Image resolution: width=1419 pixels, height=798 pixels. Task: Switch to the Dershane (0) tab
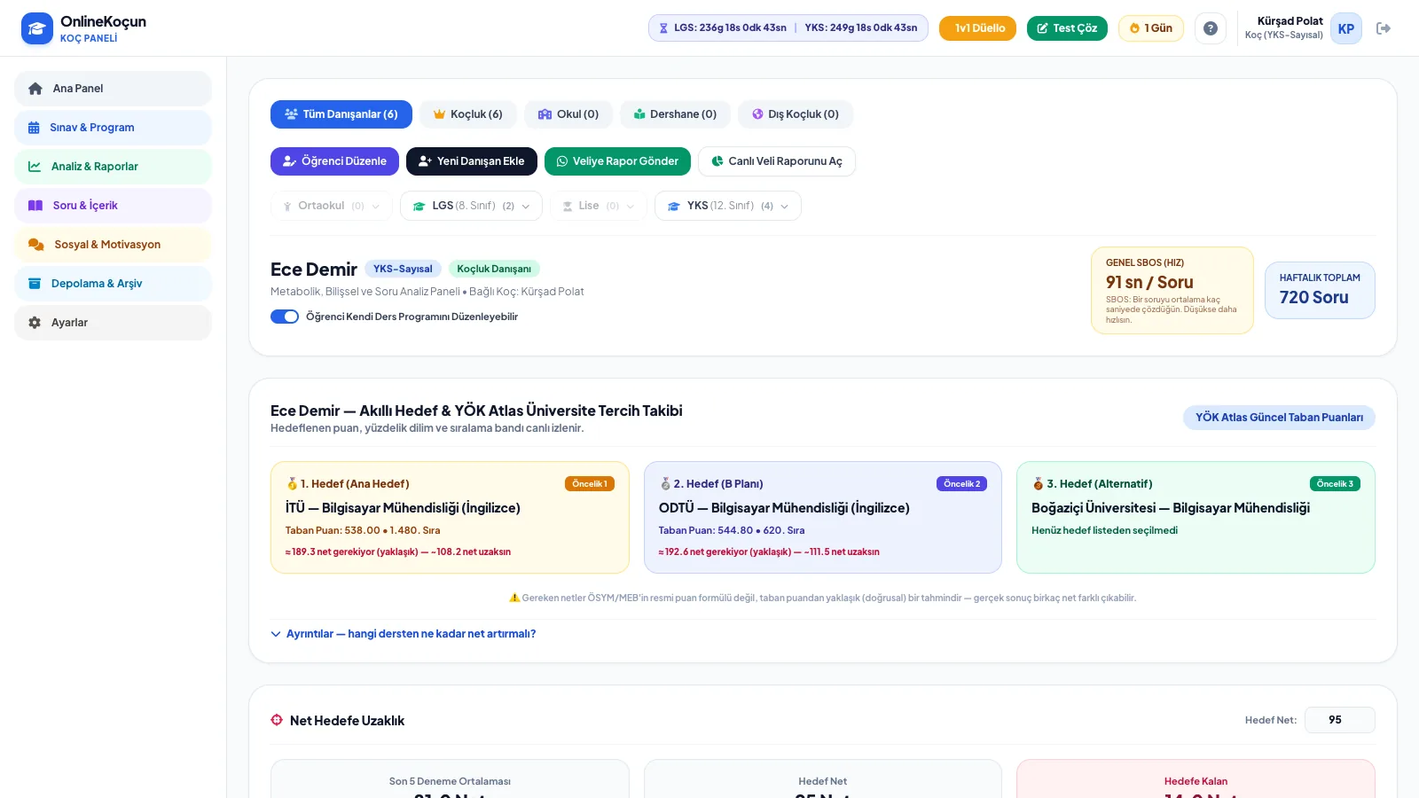point(675,114)
